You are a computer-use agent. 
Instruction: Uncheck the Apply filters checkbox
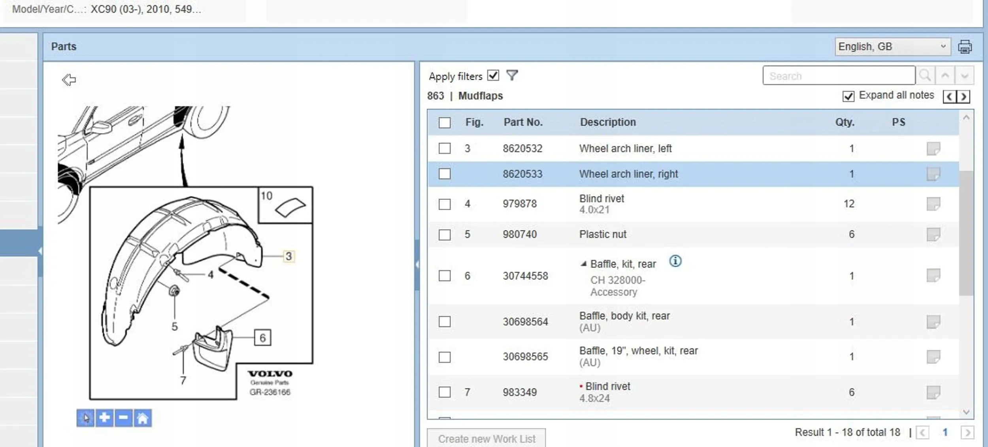click(493, 75)
